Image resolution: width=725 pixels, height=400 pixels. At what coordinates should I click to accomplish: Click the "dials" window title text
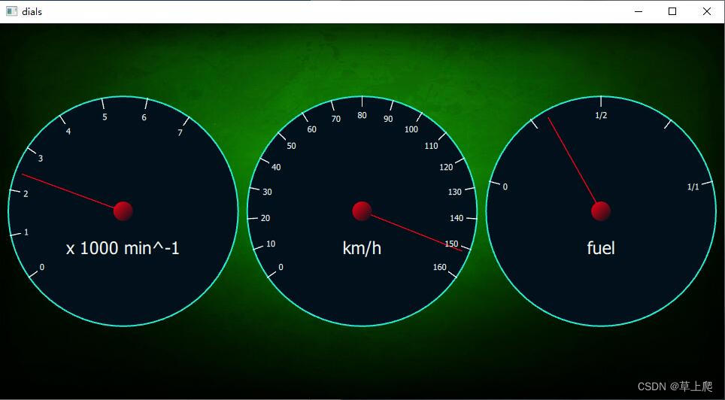point(32,11)
